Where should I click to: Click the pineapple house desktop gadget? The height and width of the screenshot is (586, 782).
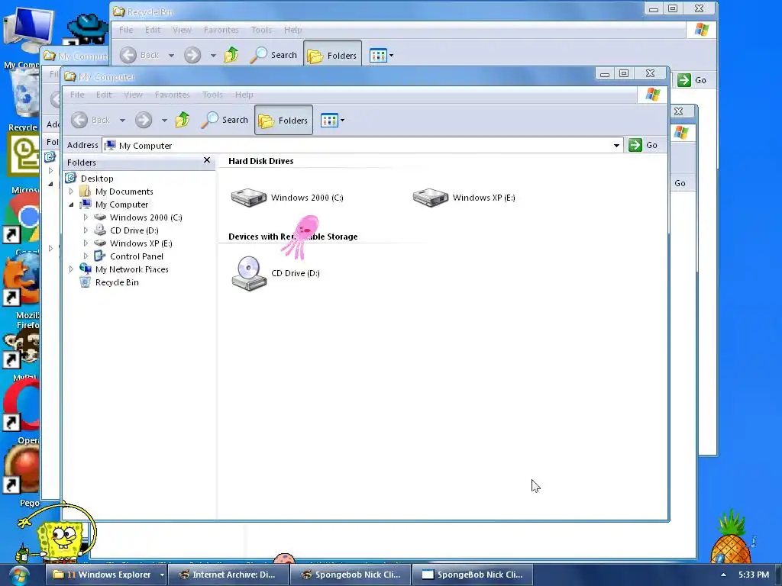tap(731, 537)
